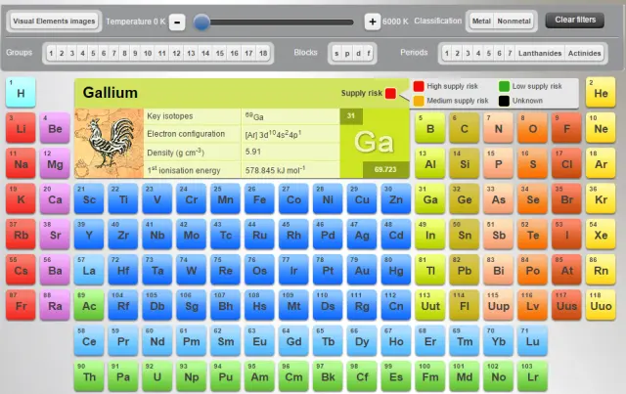The image size is (626, 394).
Task: Click the Oxygen (O) element tile
Action: click(x=532, y=128)
